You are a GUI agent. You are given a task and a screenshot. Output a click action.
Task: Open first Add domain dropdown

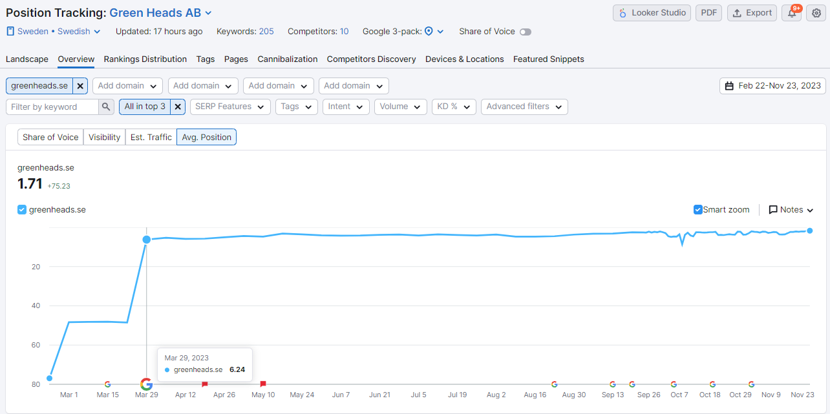[x=127, y=86]
